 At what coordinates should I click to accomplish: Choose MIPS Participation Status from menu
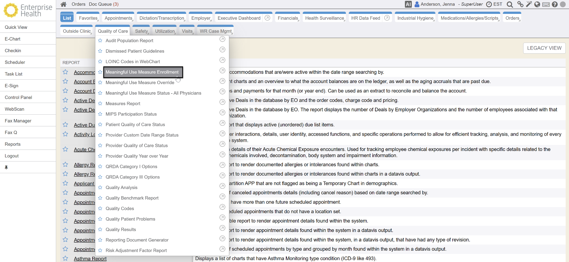[131, 114]
